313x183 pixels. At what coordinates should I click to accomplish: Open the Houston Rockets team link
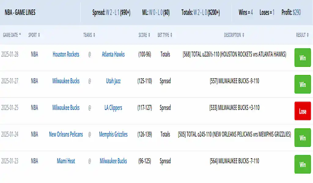click(x=66, y=54)
